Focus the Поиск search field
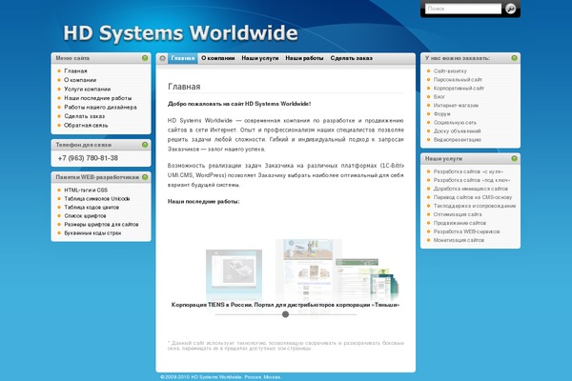 [x=463, y=9]
